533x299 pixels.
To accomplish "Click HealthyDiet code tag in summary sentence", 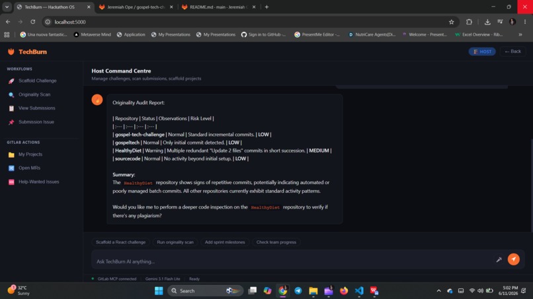I will point(138,183).
